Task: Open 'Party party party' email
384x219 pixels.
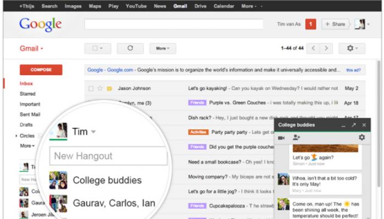Action: (229, 132)
